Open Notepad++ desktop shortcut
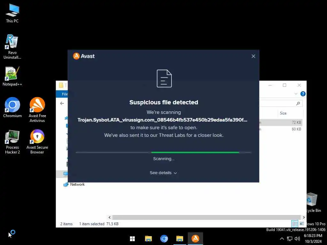 pyautogui.click(x=12, y=76)
